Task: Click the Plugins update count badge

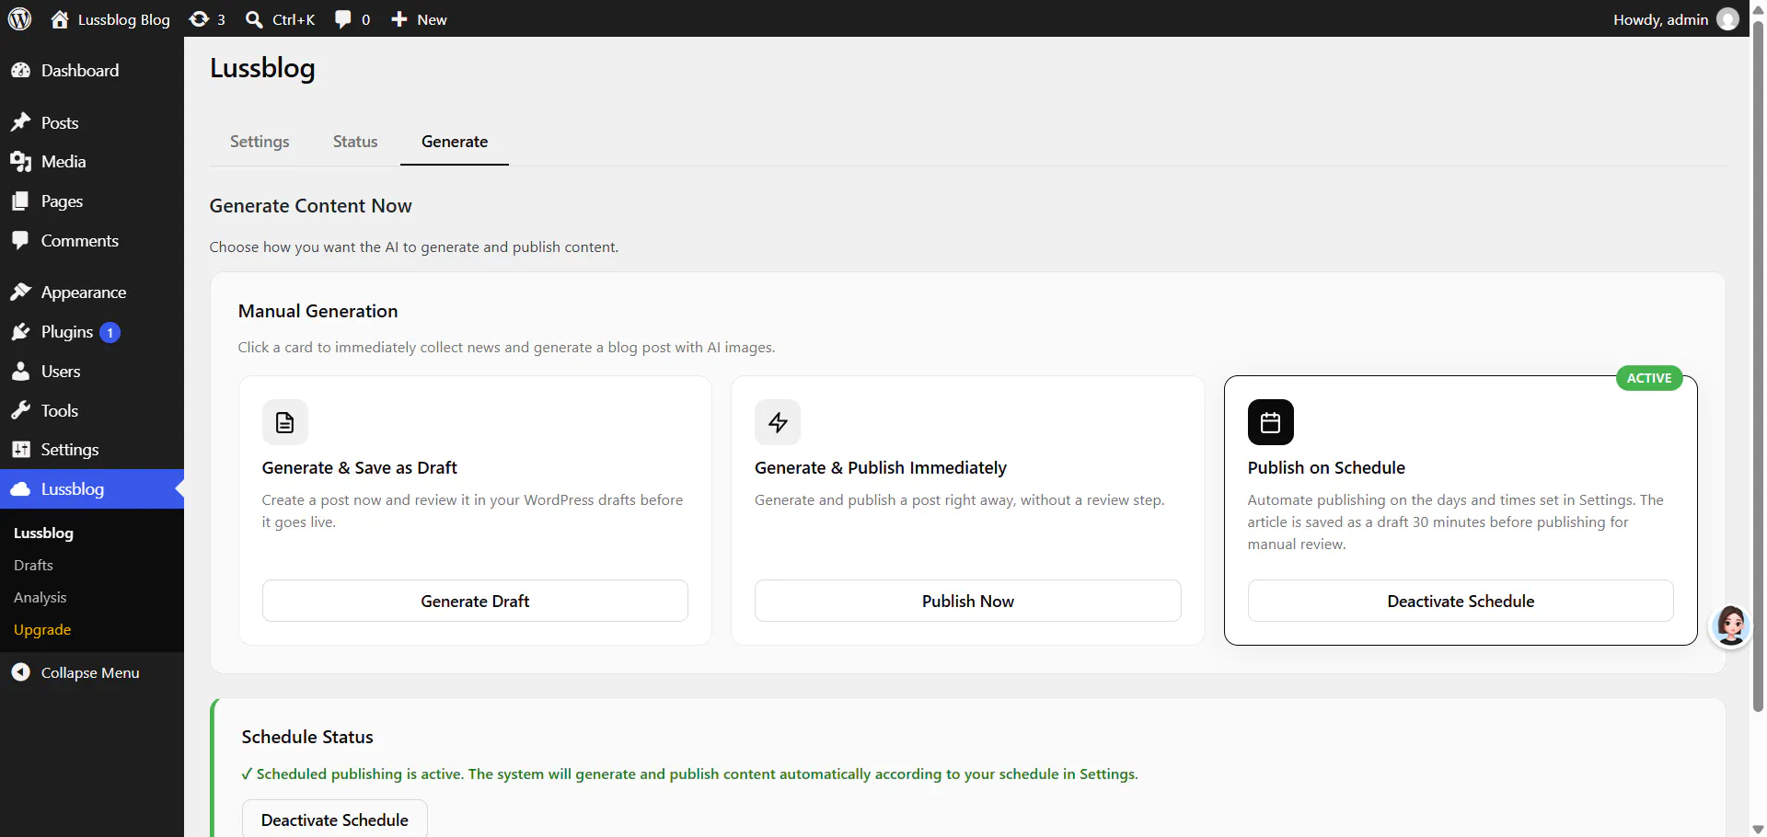Action: pyautogui.click(x=110, y=332)
